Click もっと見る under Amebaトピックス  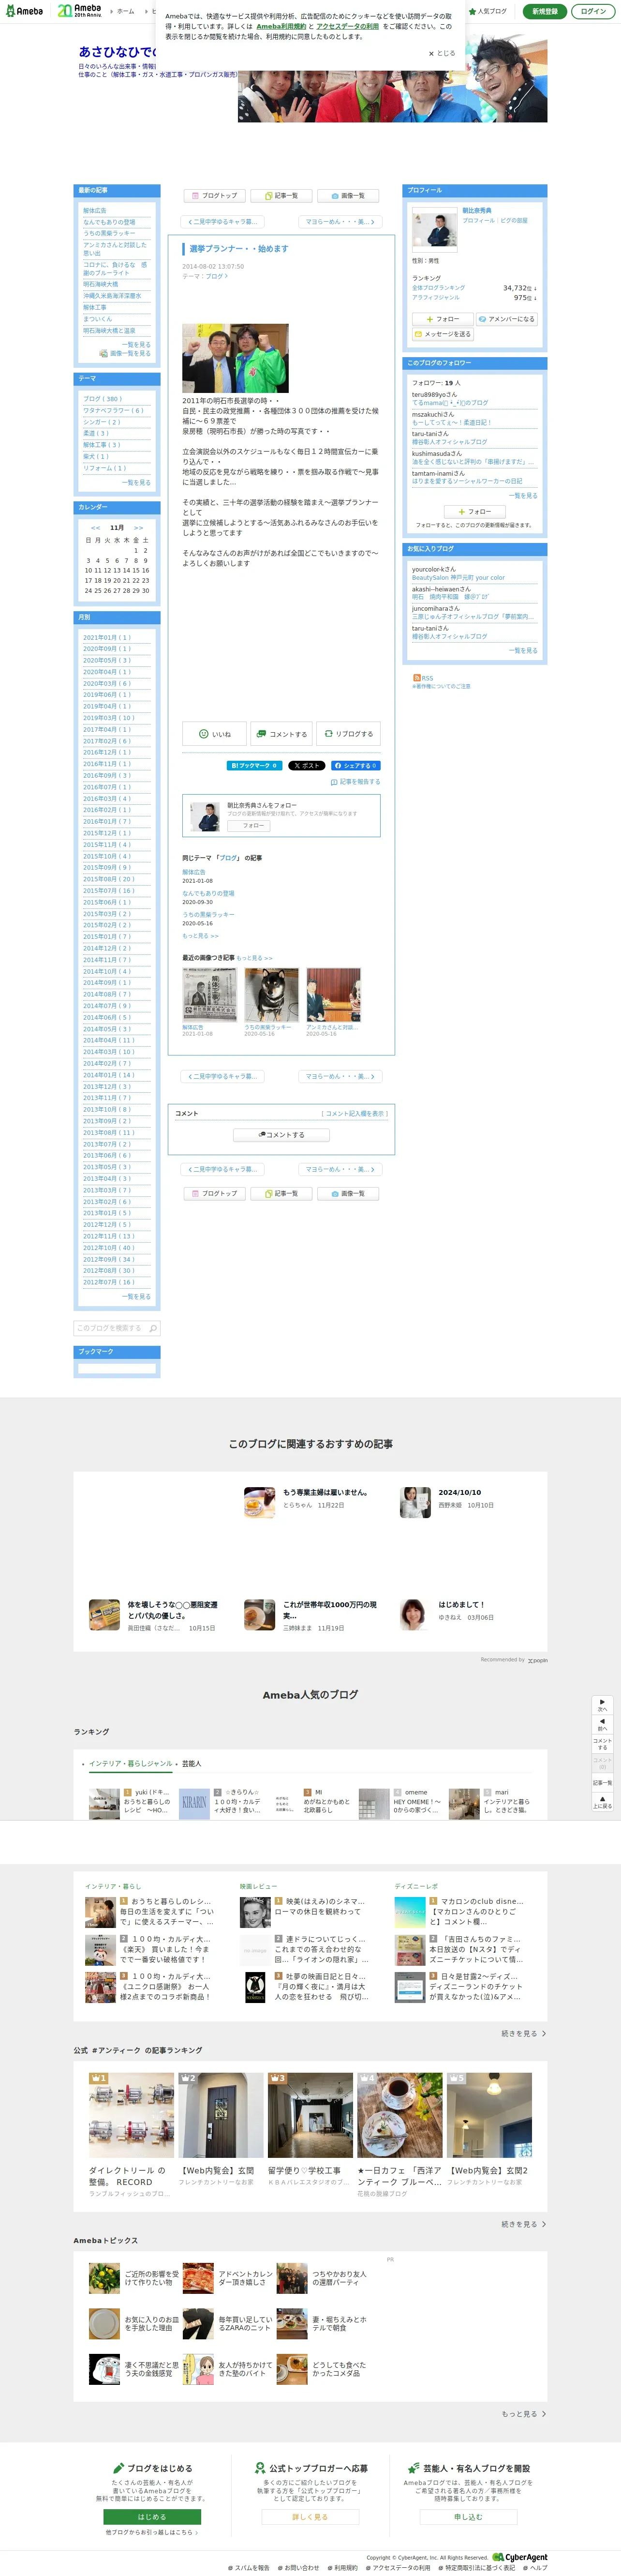[x=523, y=2414]
